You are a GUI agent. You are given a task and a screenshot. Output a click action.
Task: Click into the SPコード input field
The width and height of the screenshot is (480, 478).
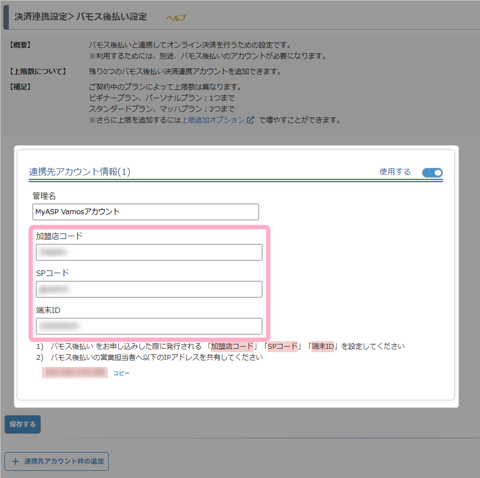click(x=149, y=289)
